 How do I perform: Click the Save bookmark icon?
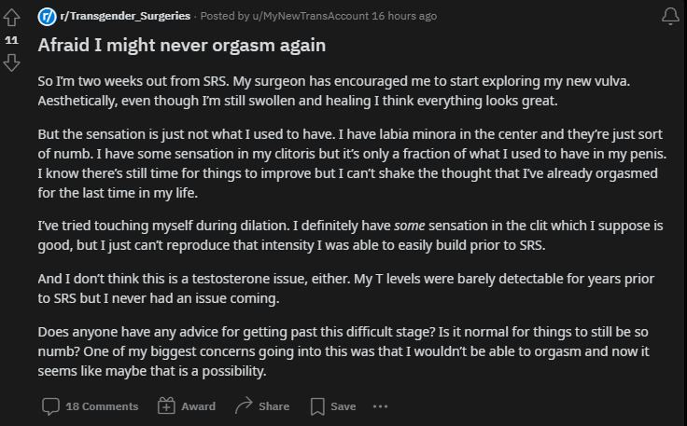click(317, 406)
